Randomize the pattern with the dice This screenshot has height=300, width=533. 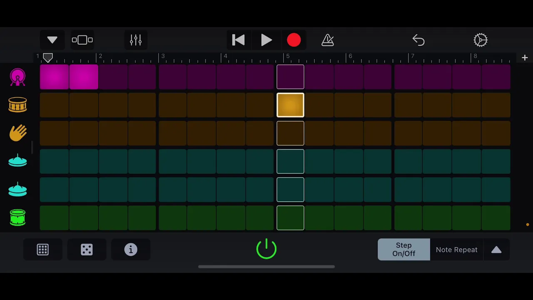[x=87, y=250]
